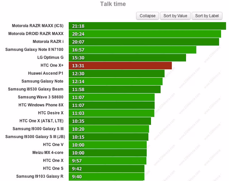Click the HTC One S label
The image size is (229, 181).
(x=53, y=168)
